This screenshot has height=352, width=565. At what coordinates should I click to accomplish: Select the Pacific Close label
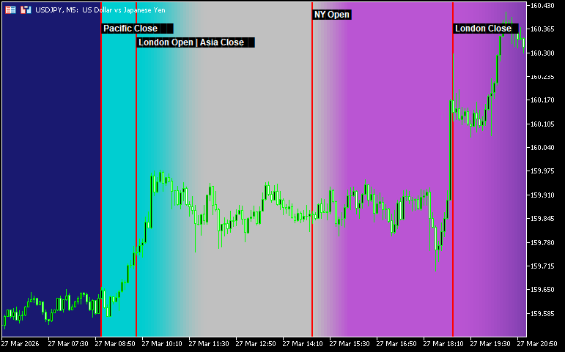point(130,29)
